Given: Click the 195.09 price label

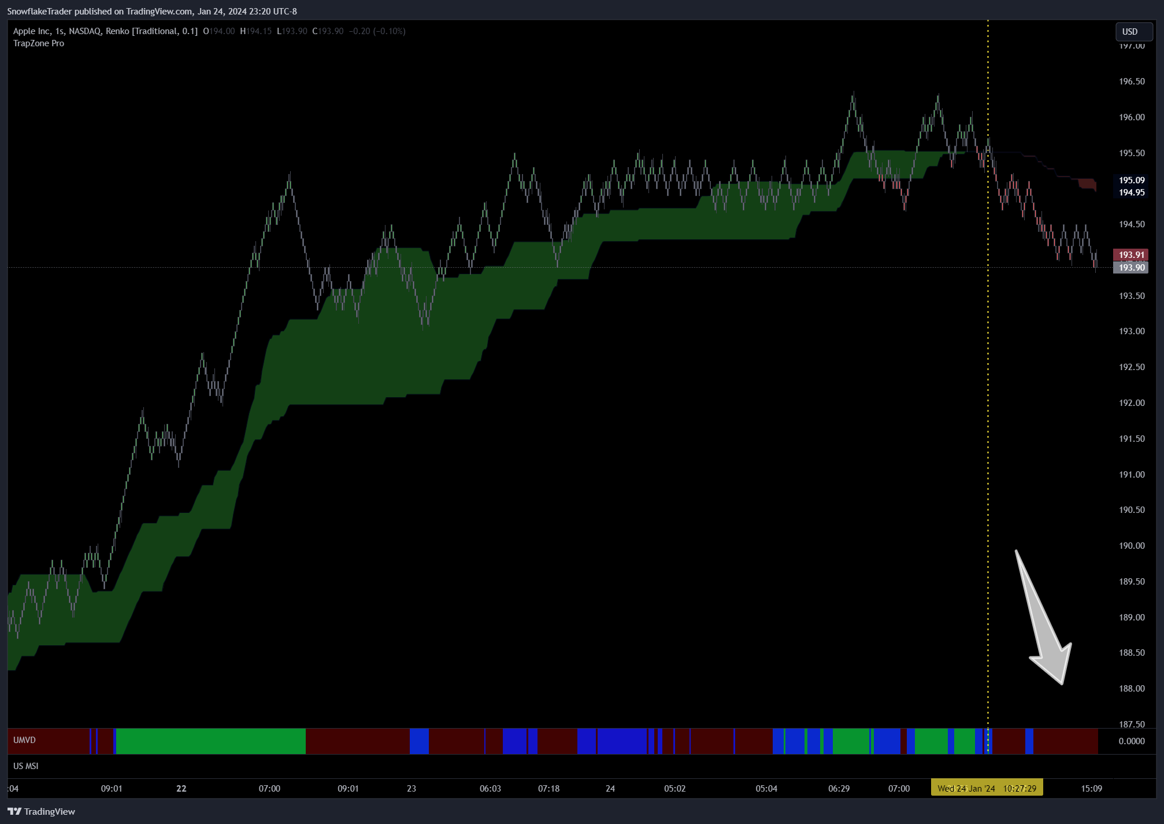Looking at the screenshot, I should click(x=1131, y=180).
